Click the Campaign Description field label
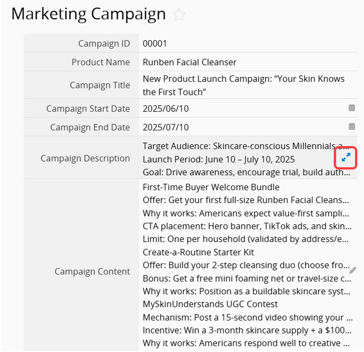The image size is (364, 352). pyautogui.click(x=85, y=158)
